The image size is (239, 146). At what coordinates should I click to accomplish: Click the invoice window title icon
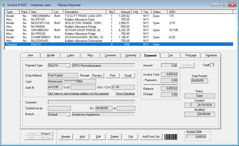click(x=4, y=5)
